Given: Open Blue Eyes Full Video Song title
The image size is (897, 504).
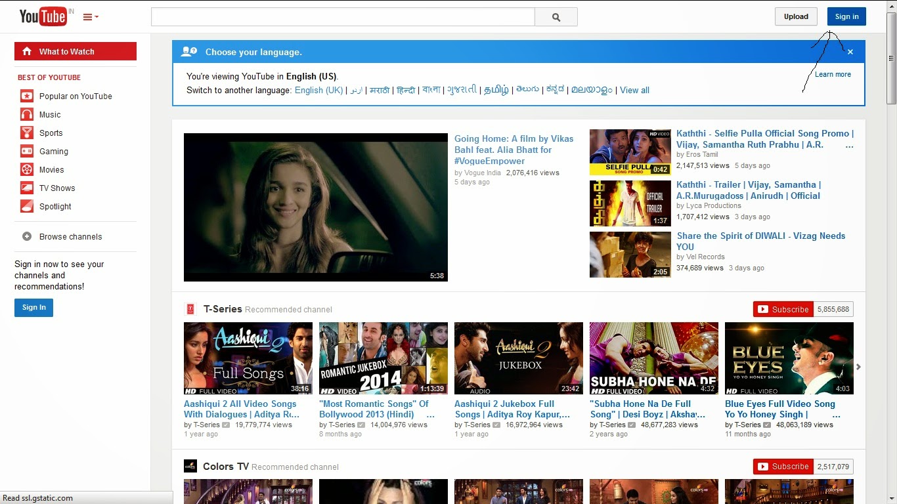Looking at the screenshot, I should (782, 409).
